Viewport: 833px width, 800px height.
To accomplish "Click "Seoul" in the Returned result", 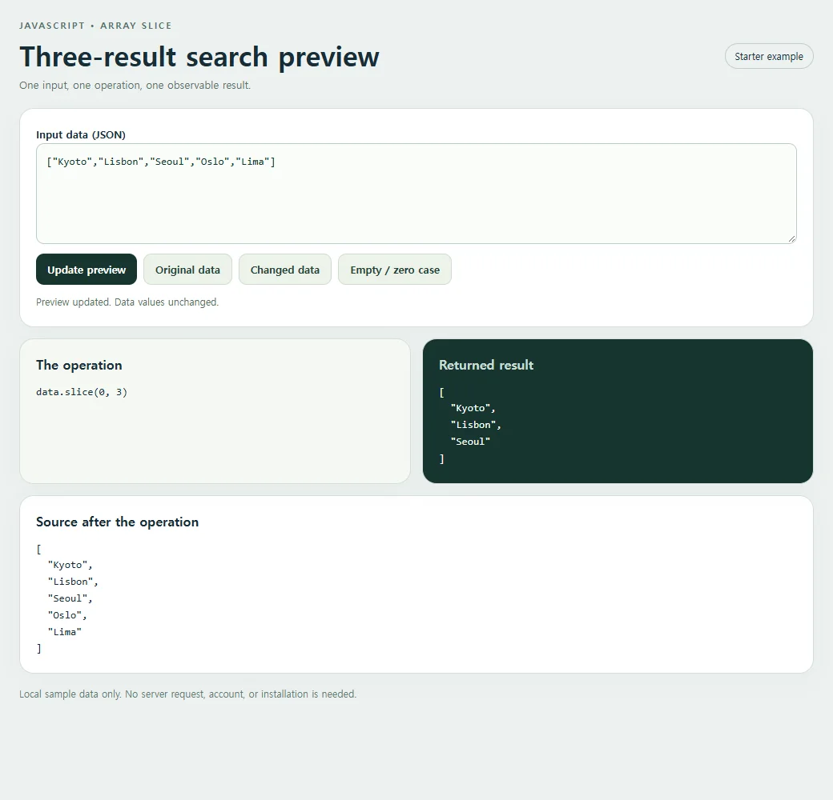I will (470, 442).
